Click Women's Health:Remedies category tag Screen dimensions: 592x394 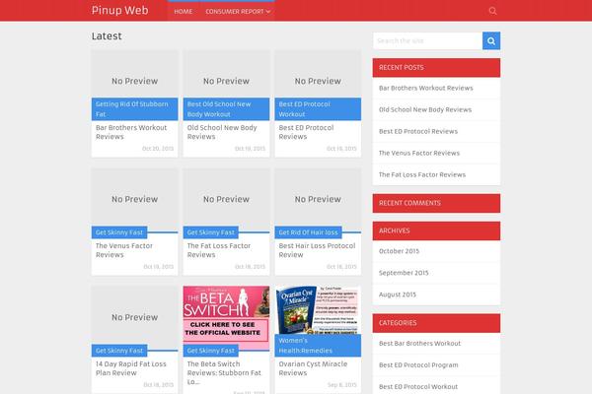click(318, 346)
